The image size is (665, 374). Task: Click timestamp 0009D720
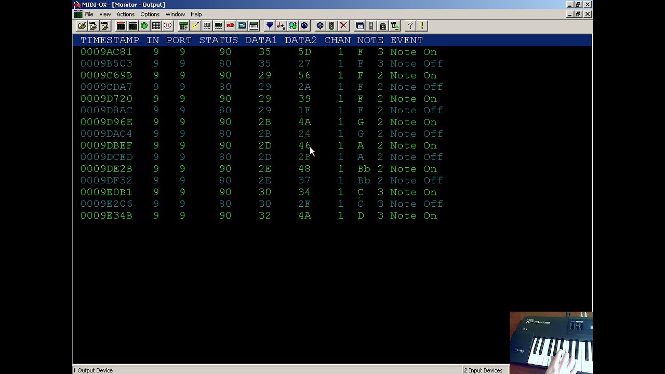(107, 99)
